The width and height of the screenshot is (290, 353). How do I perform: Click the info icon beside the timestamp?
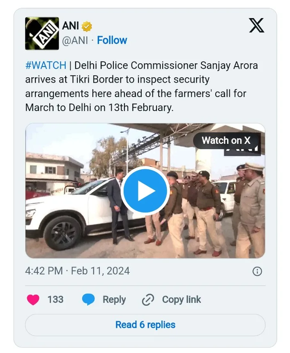point(257,271)
